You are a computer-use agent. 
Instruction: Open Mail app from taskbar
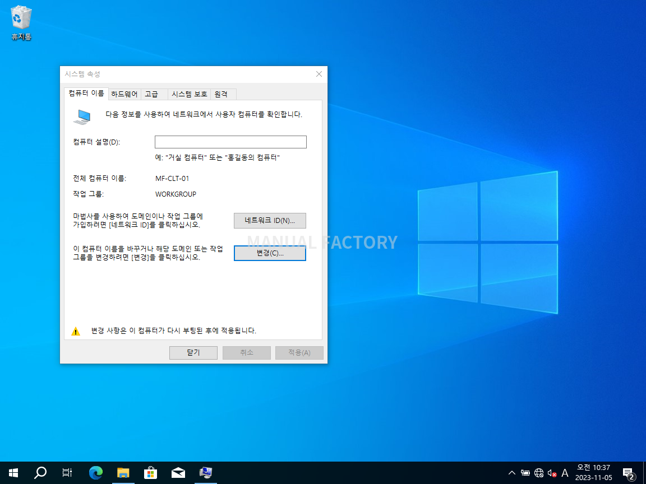tap(178, 473)
